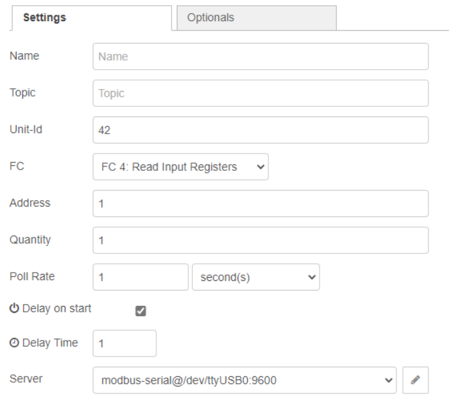
Task: Toggle the Delay on start checkbox
Action: point(141,311)
